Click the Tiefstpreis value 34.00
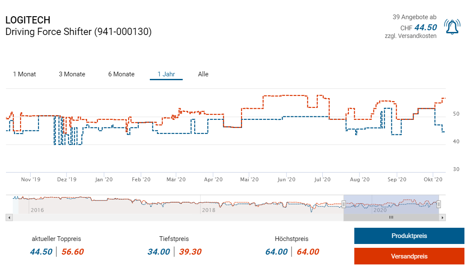The height and width of the screenshot is (267, 467). (159, 252)
